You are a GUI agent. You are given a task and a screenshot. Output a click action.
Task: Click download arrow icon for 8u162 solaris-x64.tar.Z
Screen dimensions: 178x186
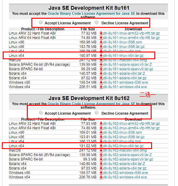[101, 164]
